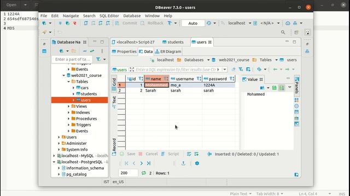Open the ER Diagram tab
This screenshot has width=350, height=196.
click(x=168, y=52)
